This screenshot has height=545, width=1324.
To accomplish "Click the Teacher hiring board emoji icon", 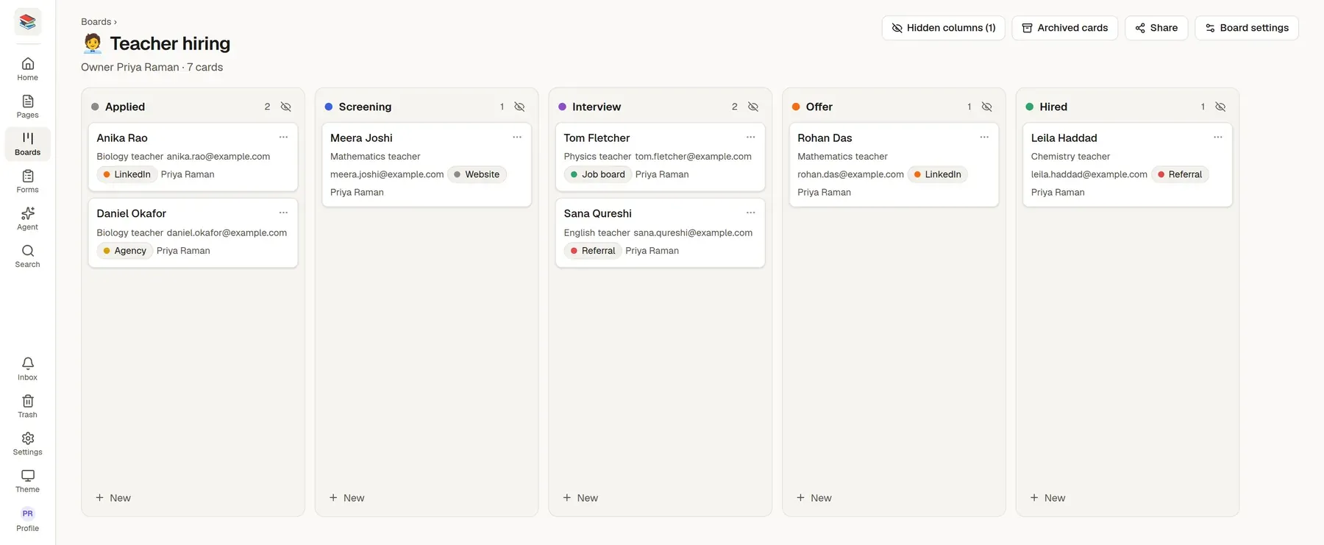I will pos(93,43).
